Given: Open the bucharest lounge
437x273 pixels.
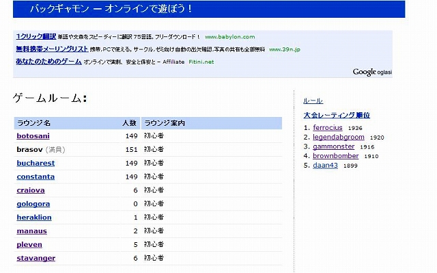Looking at the screenshot, I should pos(36,163).
